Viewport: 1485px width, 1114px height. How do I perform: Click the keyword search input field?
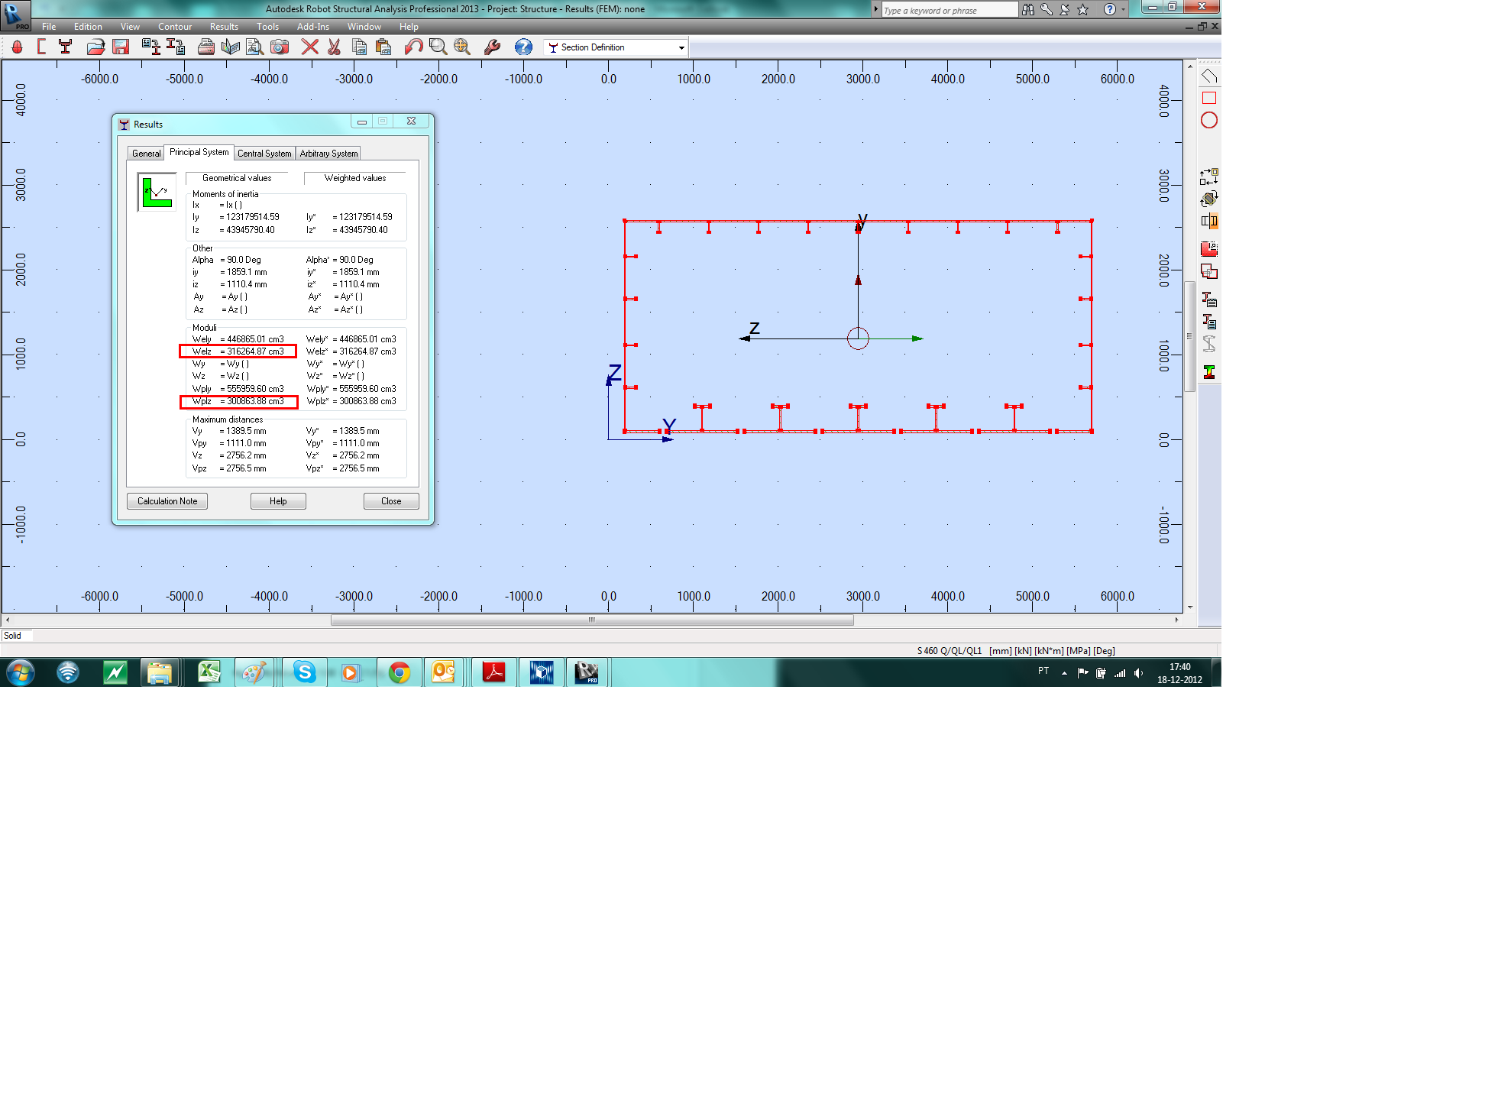[949, 10]
